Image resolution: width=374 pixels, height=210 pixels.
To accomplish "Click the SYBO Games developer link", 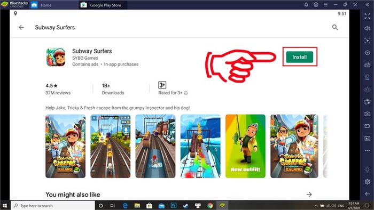I will 85,58.
